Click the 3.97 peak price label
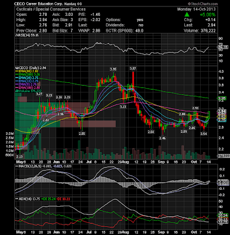 click(133, 68)
